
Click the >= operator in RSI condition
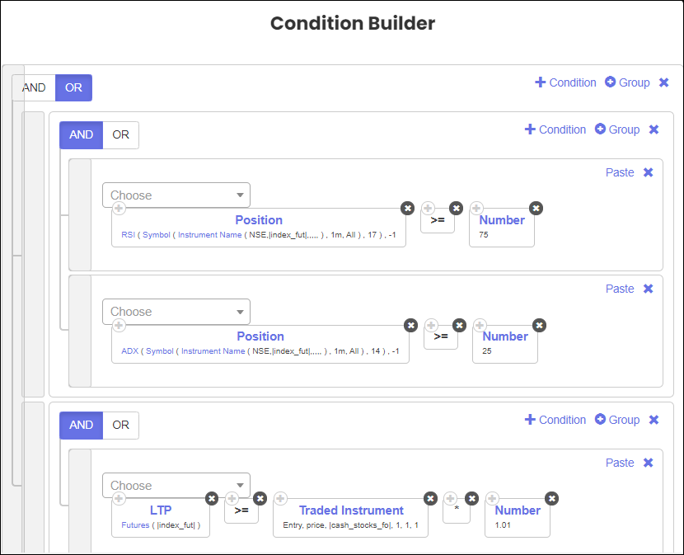click(438, 221)
